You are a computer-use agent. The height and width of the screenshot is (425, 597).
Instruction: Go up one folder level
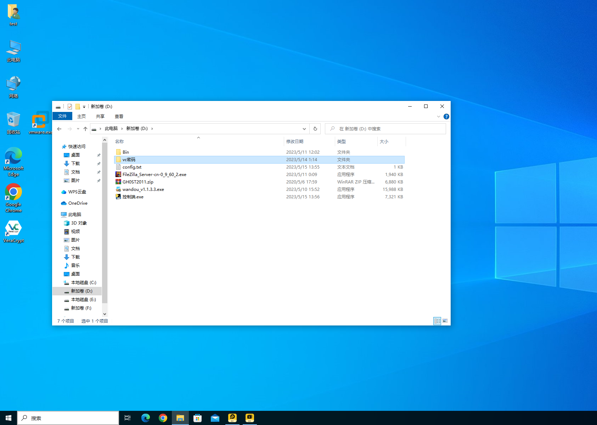pos(85,129)
